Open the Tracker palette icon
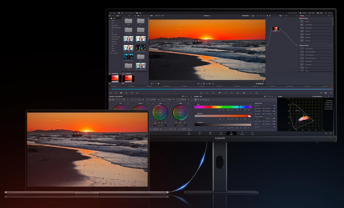344x208 pixels. point(232,93)
